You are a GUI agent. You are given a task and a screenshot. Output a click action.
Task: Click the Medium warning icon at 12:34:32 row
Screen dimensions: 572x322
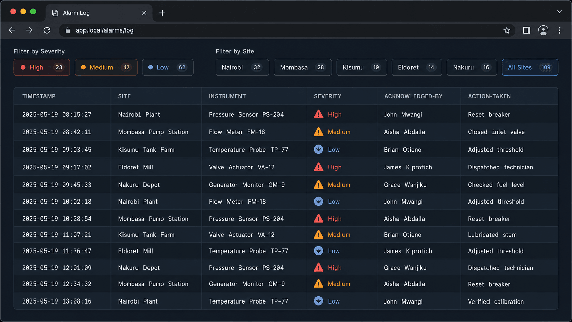(x=318, y=283)
